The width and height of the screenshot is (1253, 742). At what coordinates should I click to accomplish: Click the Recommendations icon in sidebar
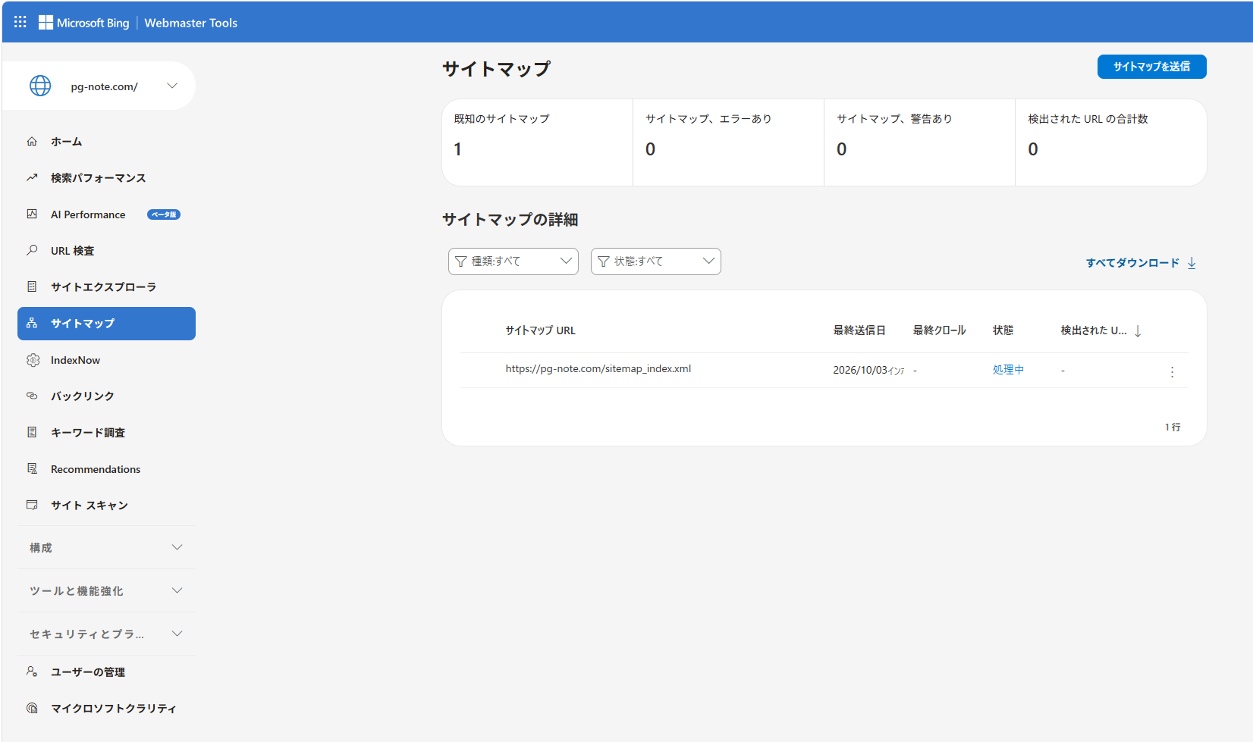pyautogui.click(x=32, y=469)
